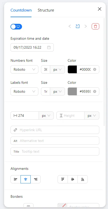The width and height of the screenshot is (108, 209).
Task: Select middle vertical alignment option
Action: 73,179
